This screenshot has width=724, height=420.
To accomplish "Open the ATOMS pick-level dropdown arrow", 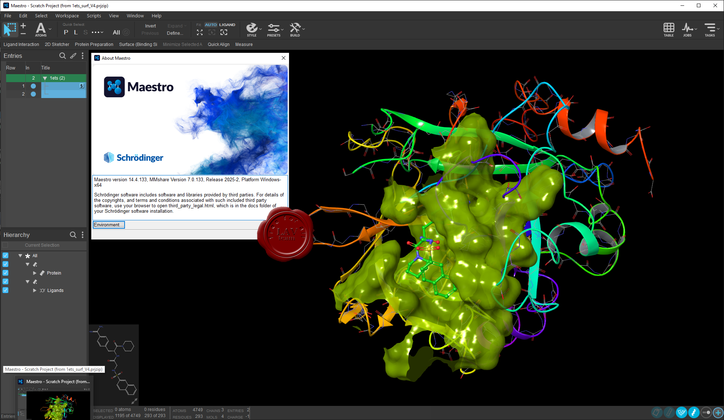I will [50, 29].
